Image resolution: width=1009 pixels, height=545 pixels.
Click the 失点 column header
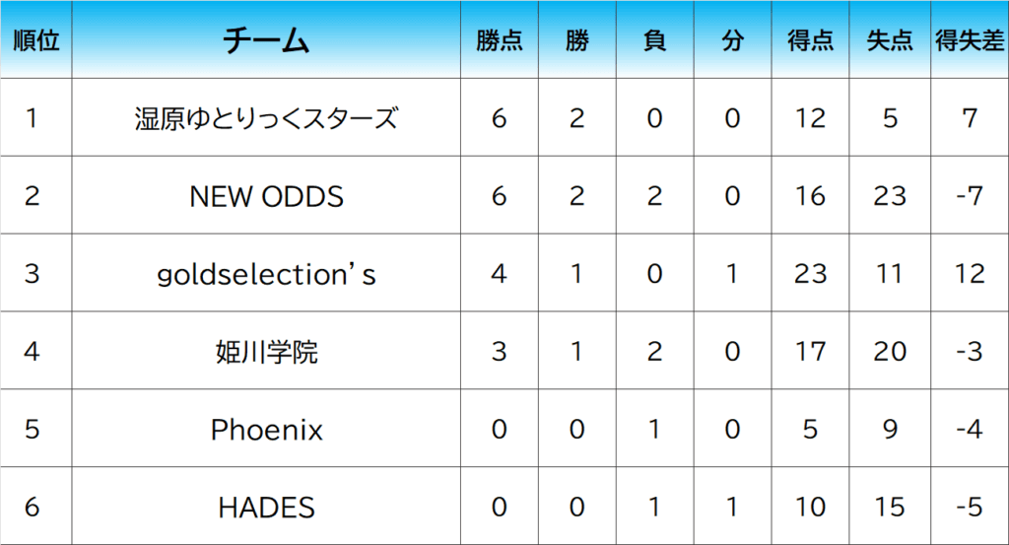pos(890,39)
